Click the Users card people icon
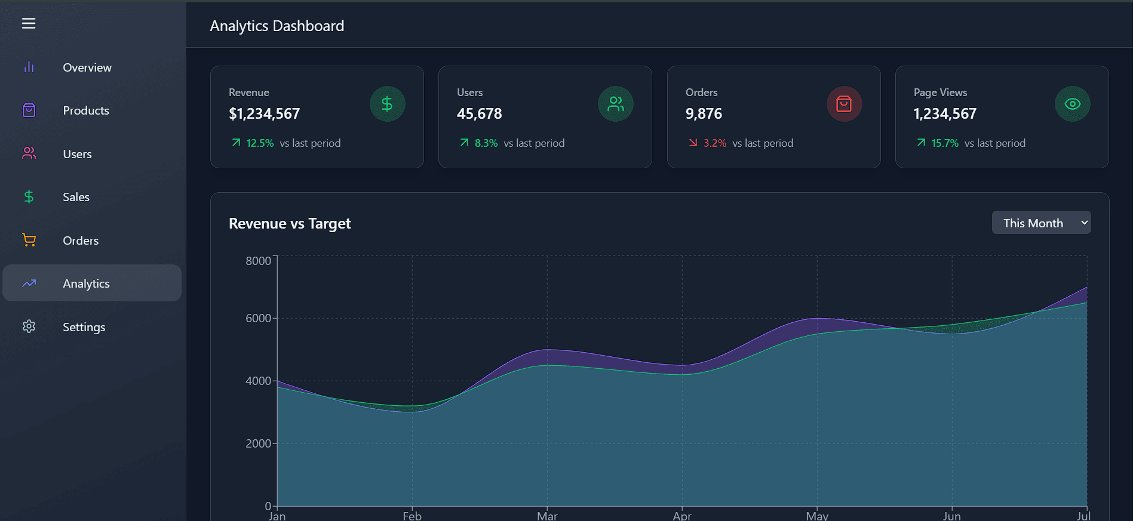The height and width of the screenshot is (521, 1133). (616, 104)
